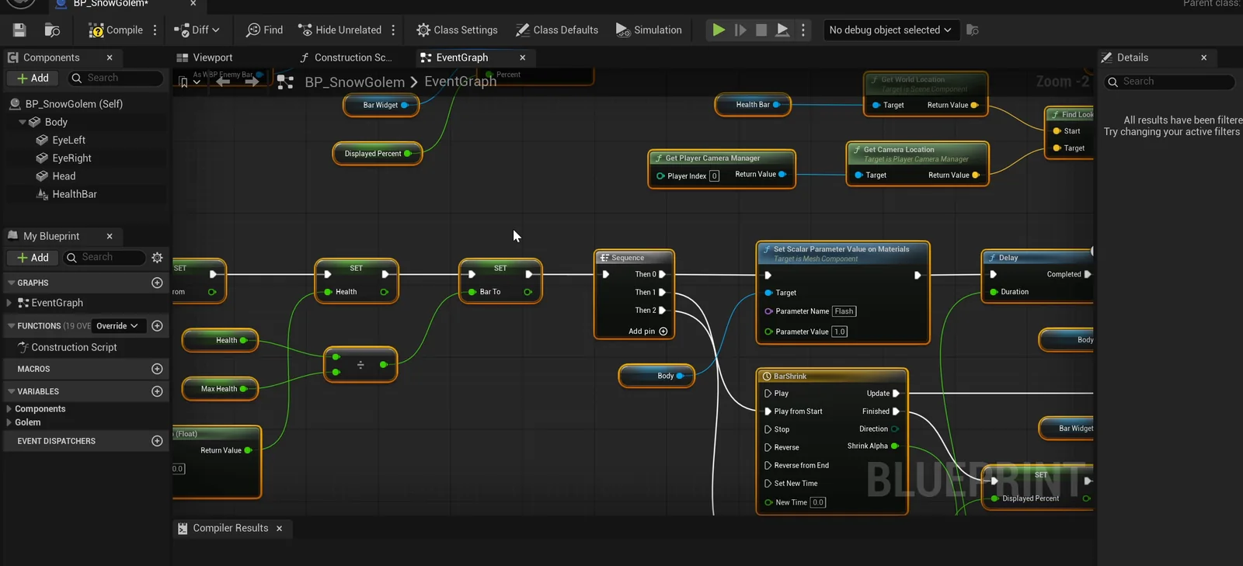Image resolution: width=1243 pixels, height=566 pixels.
Task: Click the Components search field
Action: click(116, 78)
